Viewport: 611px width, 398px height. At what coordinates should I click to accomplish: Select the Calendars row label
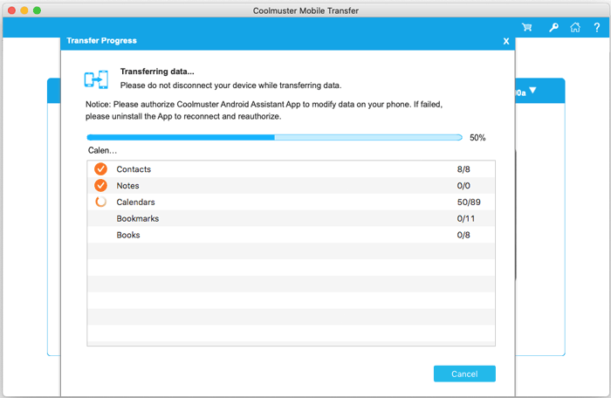(x=135, y=202)
